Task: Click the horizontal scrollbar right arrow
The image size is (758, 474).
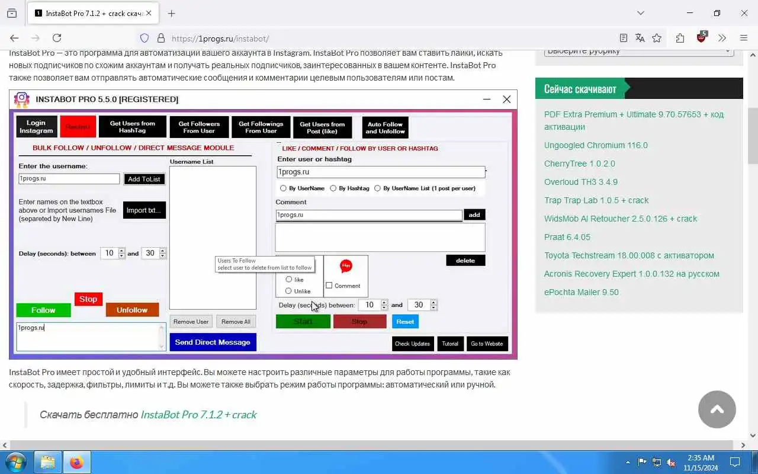Action: [743, 445]
